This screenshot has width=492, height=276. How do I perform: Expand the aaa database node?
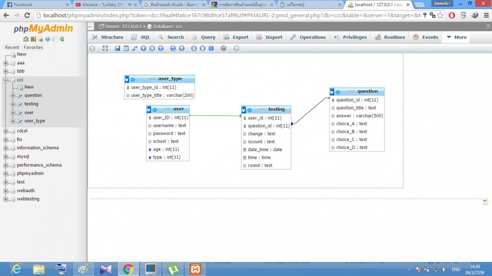[6, 63]
